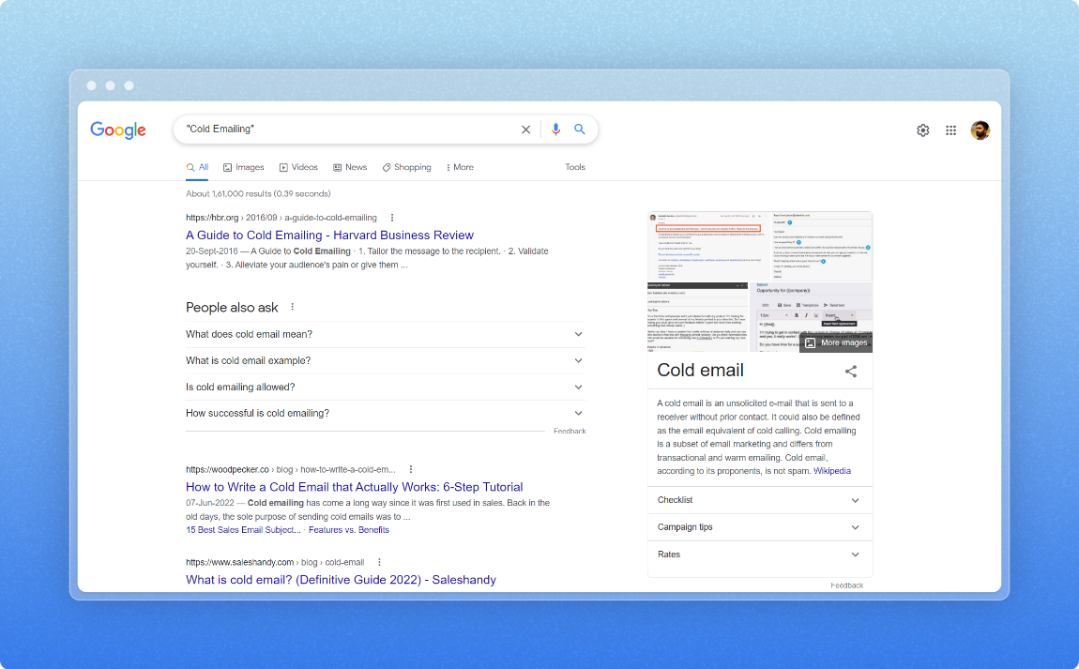The image size is (1079, 669).
Task: Open three-dot menu beside hbr.org result
Action: coord(392,218)
